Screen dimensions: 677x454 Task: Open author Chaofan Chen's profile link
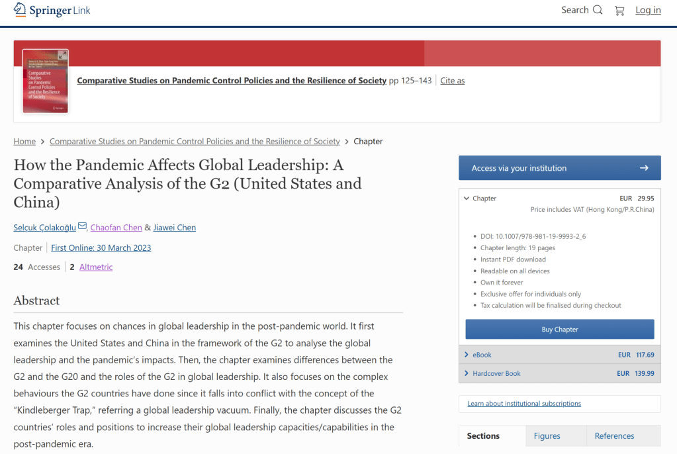[116, 228]
